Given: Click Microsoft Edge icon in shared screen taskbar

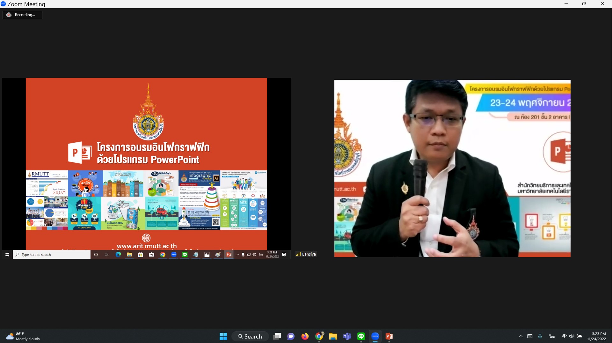Looking at the screenshot, I should 118,255.
